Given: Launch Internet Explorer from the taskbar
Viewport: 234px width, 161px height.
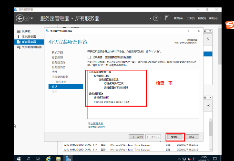Looking at the screenshot, I should [x=48, y=158].
